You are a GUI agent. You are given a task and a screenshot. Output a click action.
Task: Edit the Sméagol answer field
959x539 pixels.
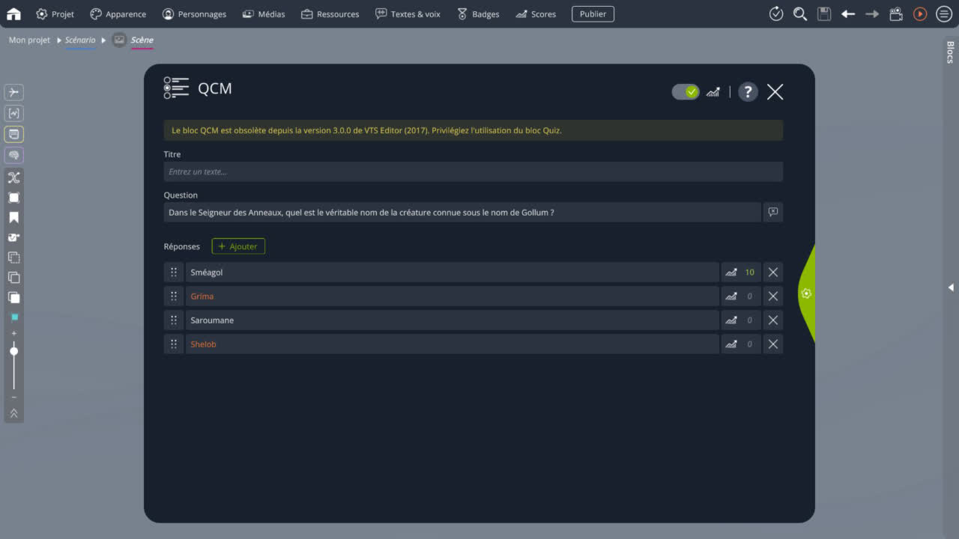[453, 272]
